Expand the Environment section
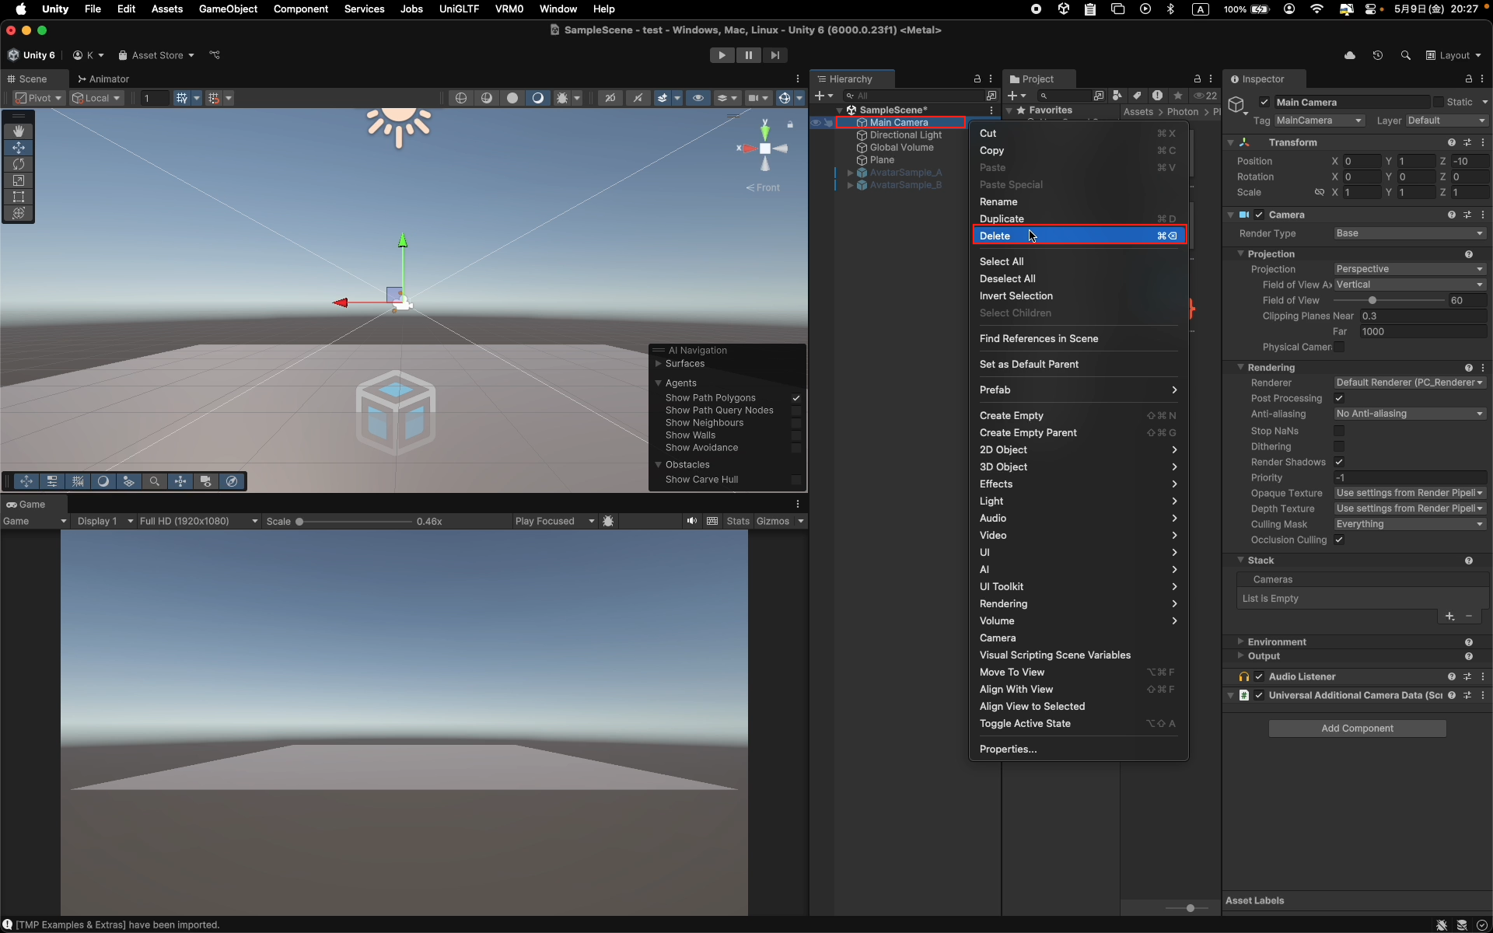The width and height of the screenshot is (1493, 933). coord(1241,641)
